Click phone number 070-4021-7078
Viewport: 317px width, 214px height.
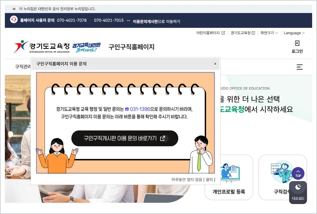tap(72, 20)
